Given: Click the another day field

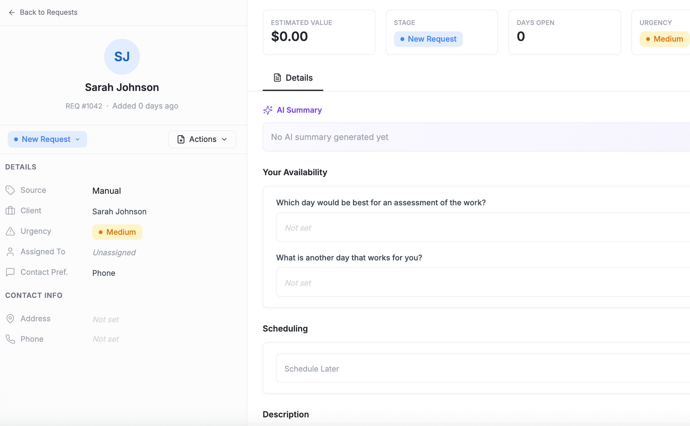Looking at the screenshot, I should 483,283.
